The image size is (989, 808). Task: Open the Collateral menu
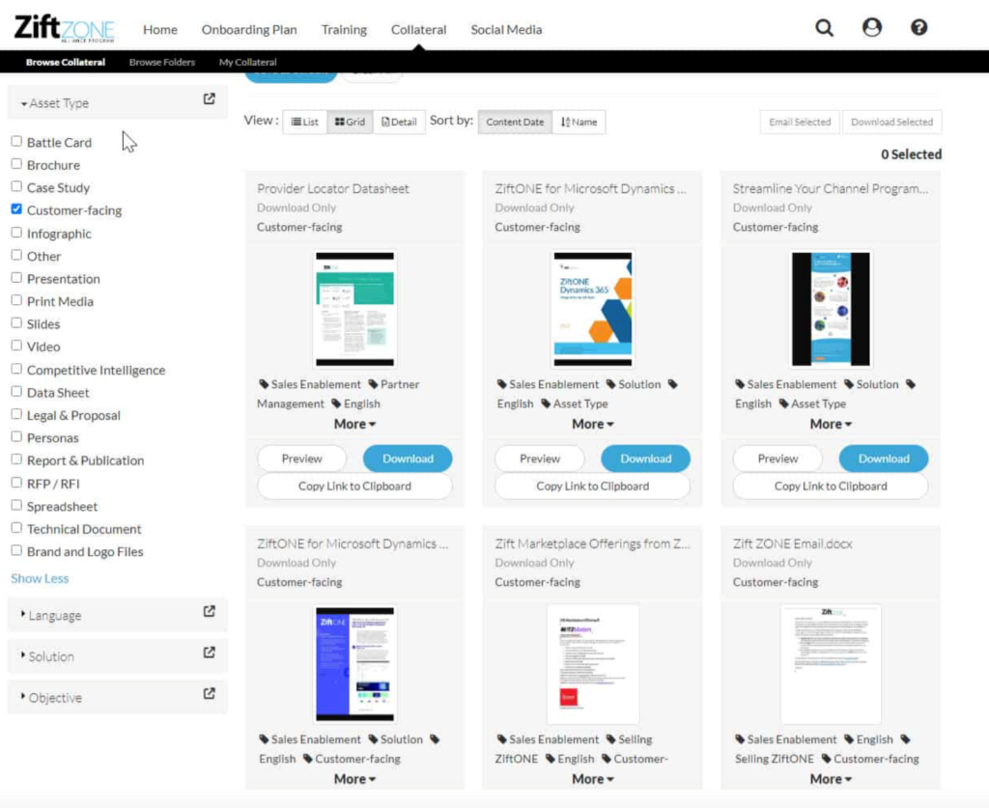point(419,30)
